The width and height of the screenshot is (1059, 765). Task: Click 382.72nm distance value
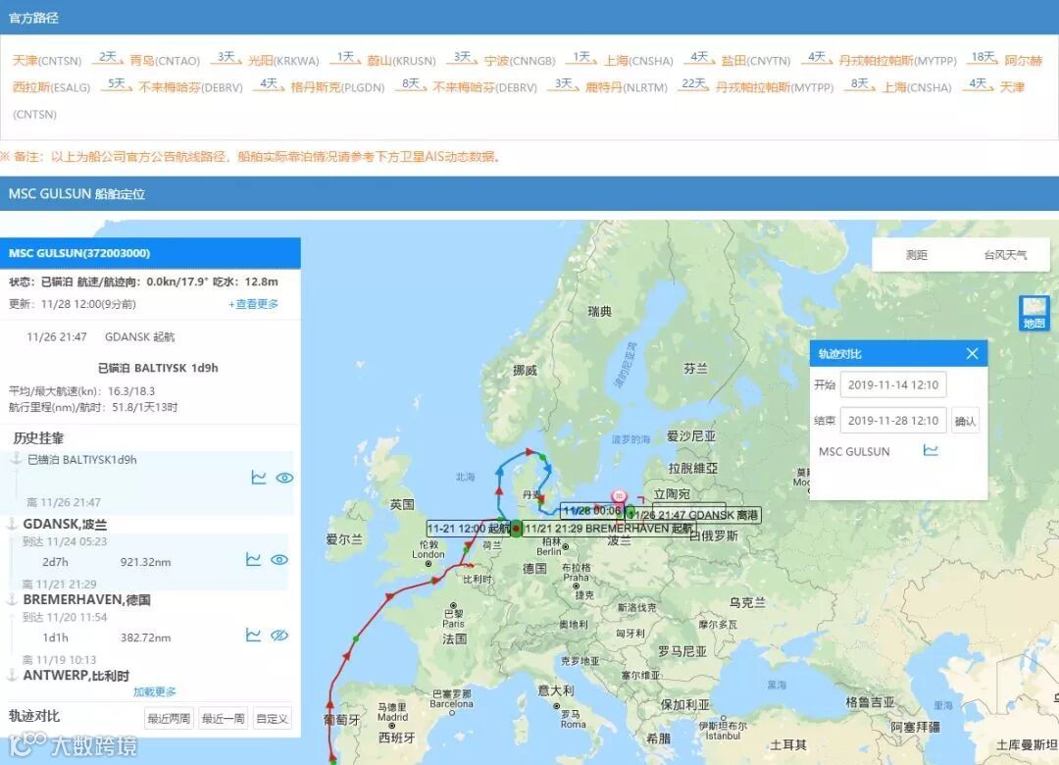[145, 637]
